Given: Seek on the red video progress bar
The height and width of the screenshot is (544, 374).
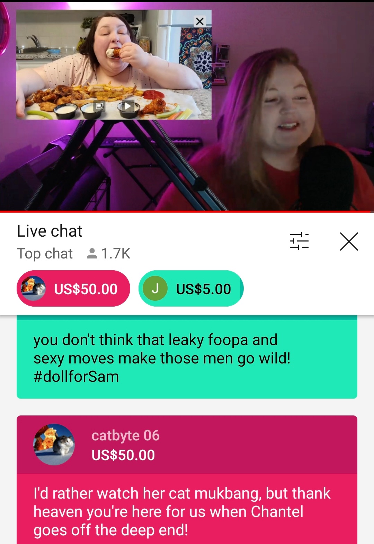Looking at the screenshot, I should click(x=187, y=211).
